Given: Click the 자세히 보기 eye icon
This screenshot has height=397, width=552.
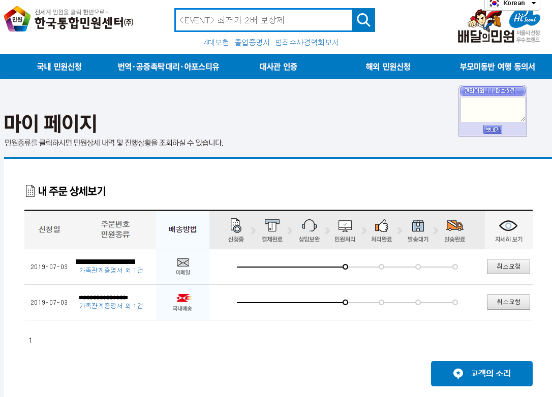Looking at the screenshot, I should (508, 226).
